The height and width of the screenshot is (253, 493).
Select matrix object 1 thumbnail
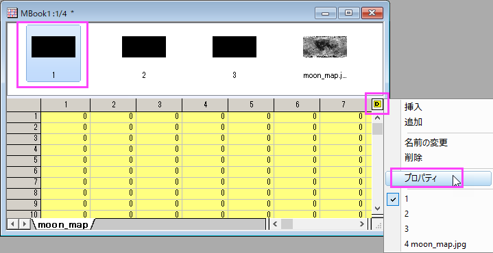pyautogui.click(x=53, y=53)
